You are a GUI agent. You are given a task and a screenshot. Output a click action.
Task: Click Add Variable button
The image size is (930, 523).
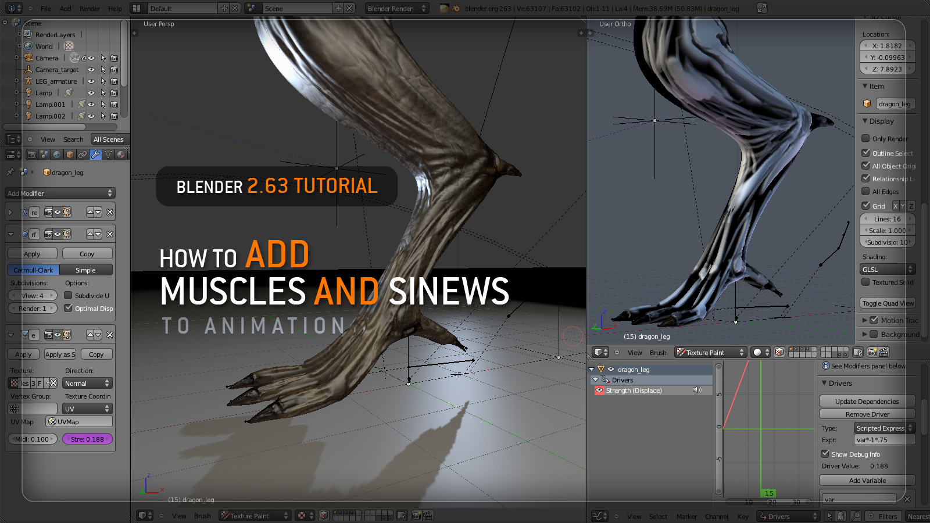[x=867, y=480]
